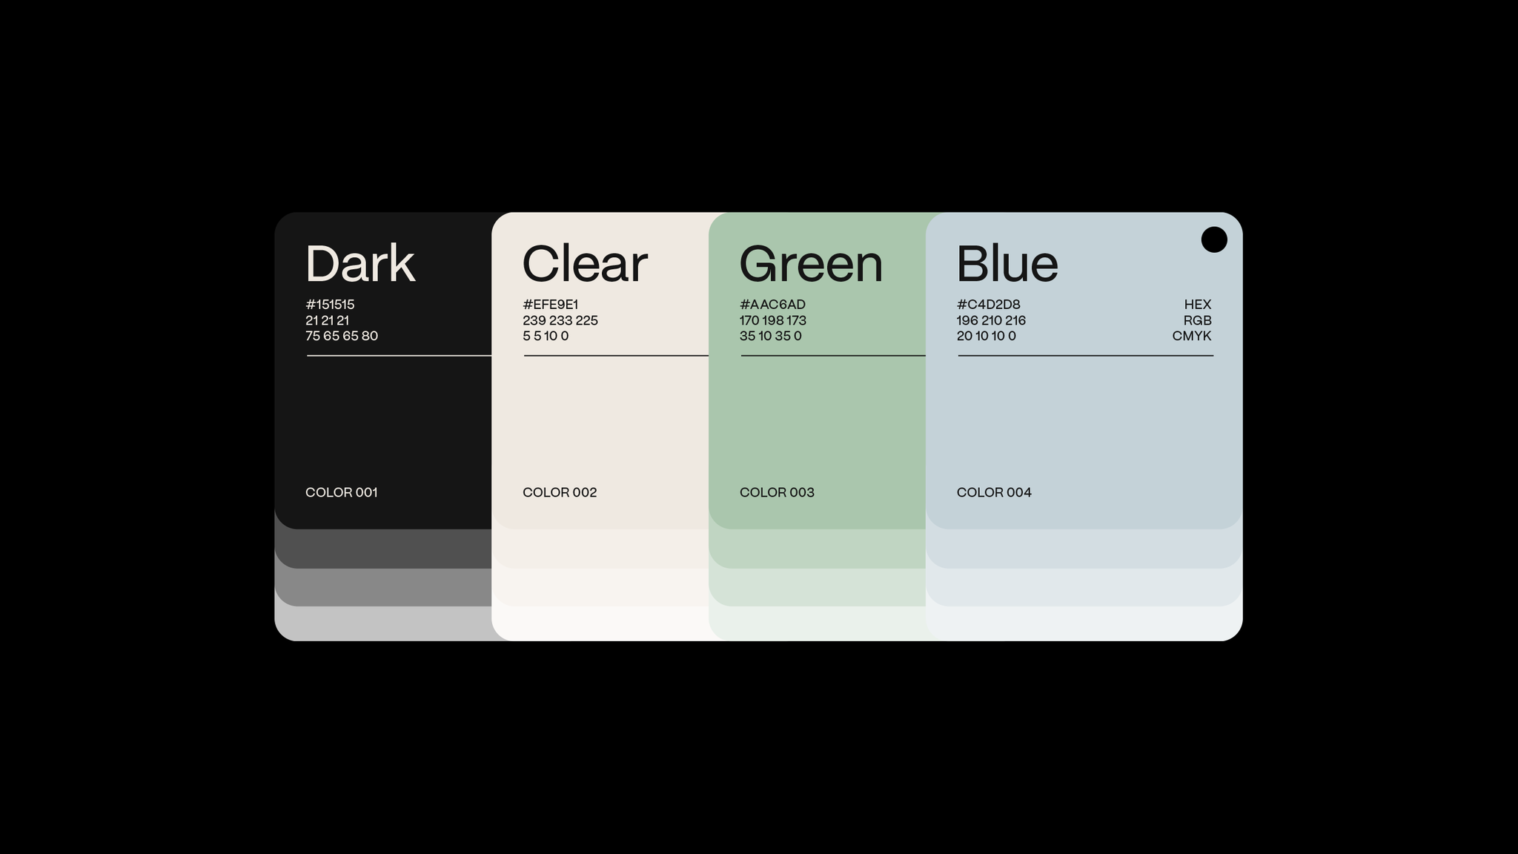This screenshot has height=854, width=1518.
Task: Click the Dark color title
Action: click(x=360, y=264)
